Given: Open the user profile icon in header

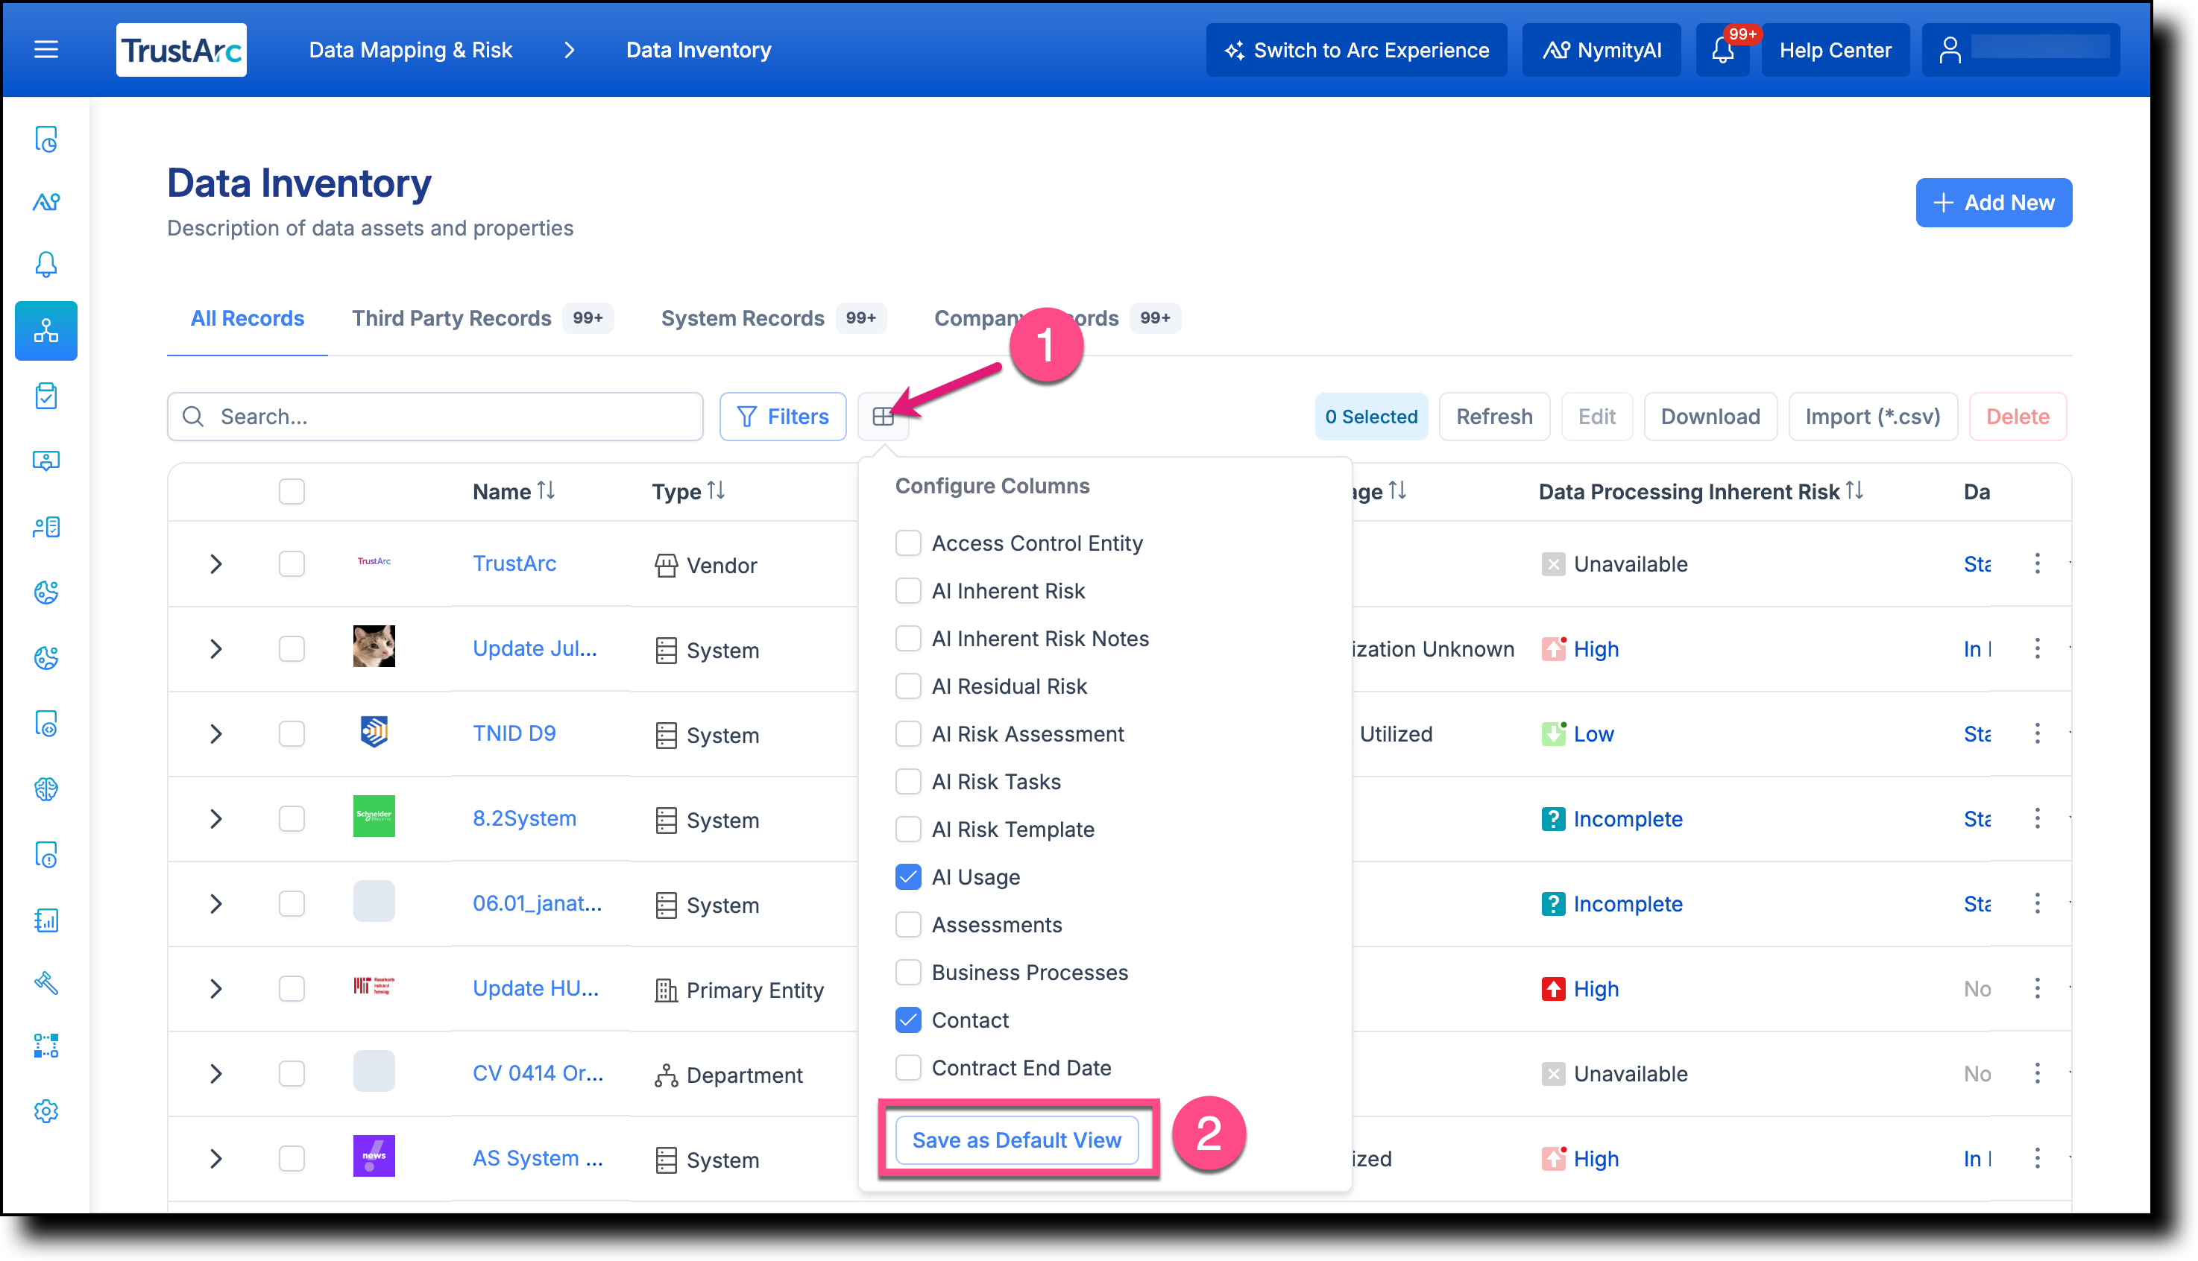Looking at the screenshot, I should 1950,49.
